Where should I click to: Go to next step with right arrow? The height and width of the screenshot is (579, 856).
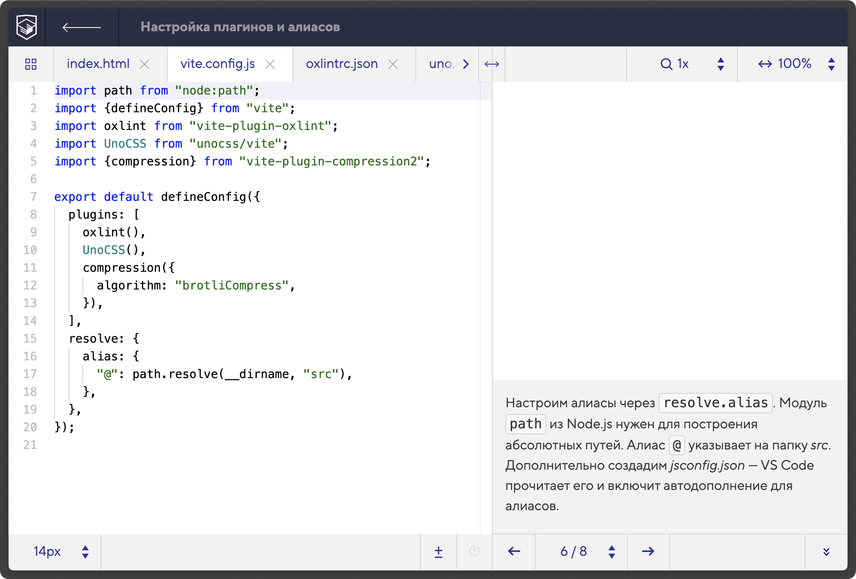pyautogui.click(x=648, y=552)
